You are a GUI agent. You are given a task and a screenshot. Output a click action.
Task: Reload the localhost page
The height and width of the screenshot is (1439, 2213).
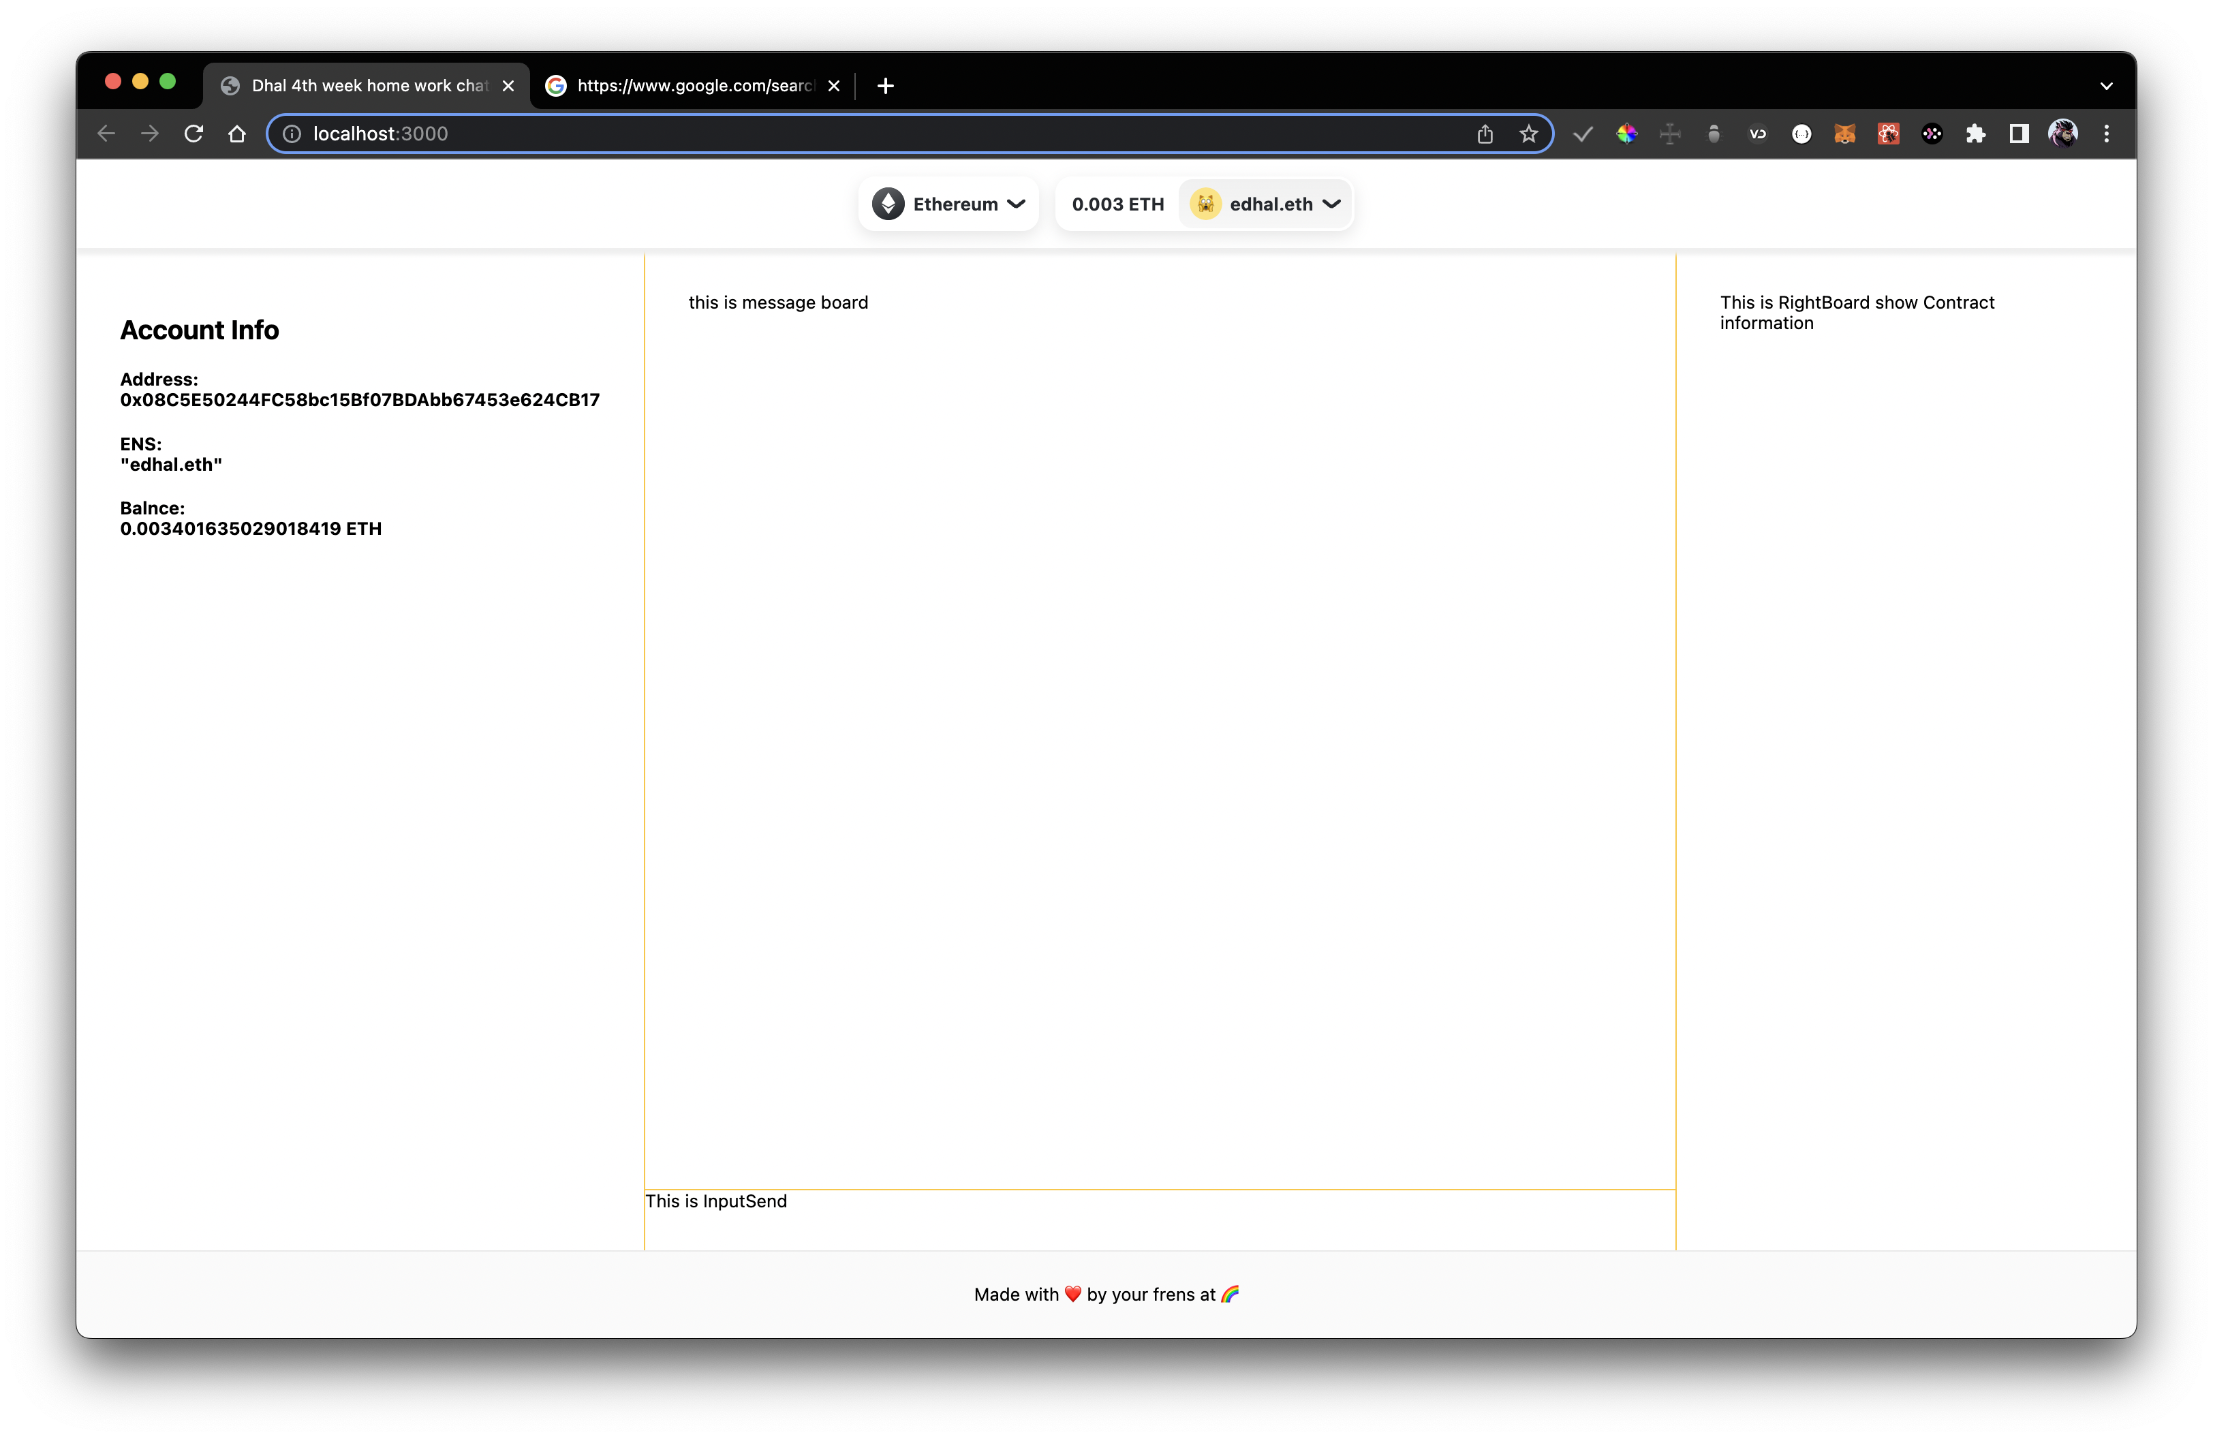tap(194, 134)
